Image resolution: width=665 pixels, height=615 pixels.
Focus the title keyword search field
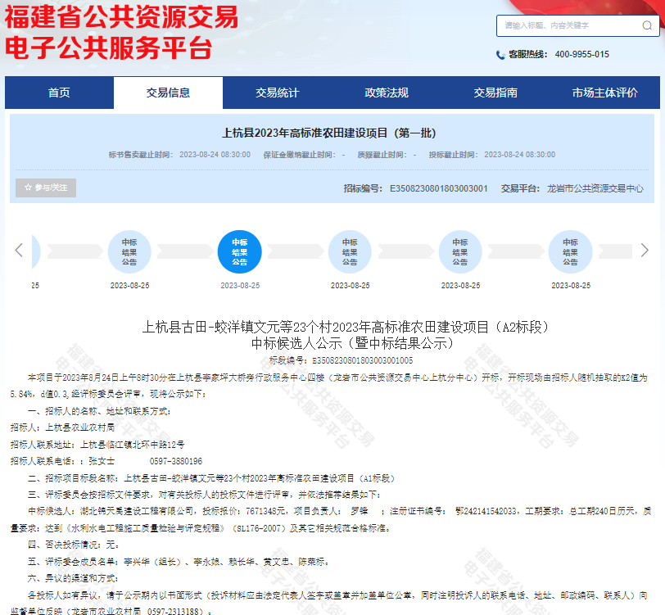click(565, 25)
